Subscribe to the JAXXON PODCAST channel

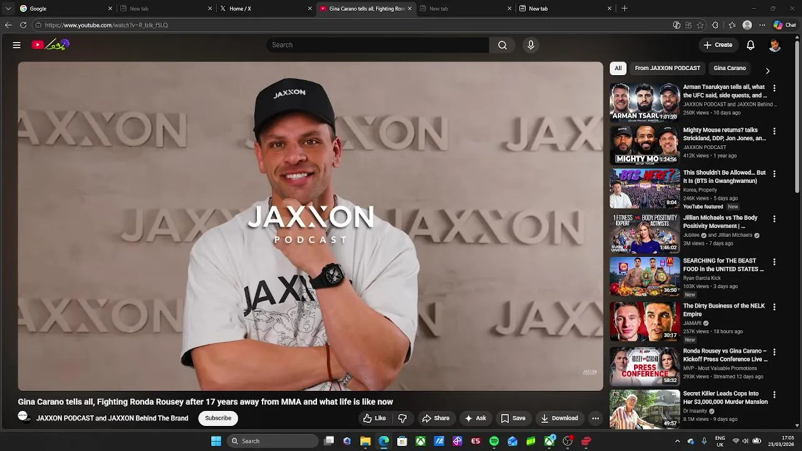tap(218, 418)
